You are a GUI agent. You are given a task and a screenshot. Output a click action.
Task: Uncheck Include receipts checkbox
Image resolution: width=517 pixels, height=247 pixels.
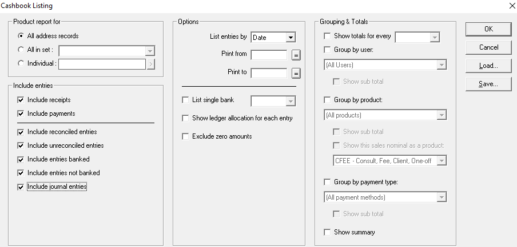point(21,100)
